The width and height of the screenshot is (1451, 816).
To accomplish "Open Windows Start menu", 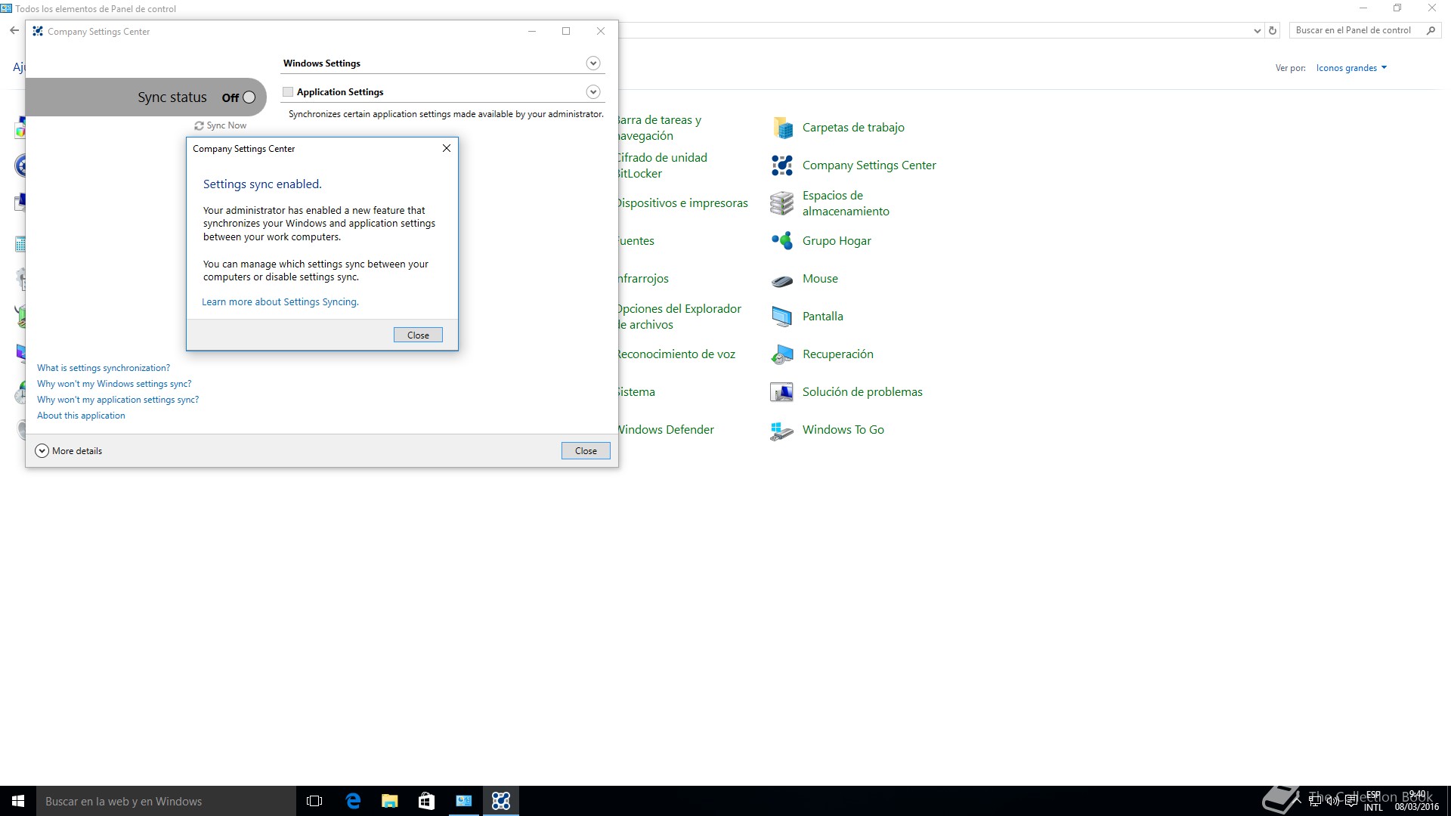I will tap(18, 801).
